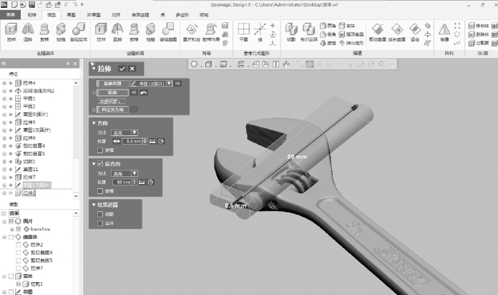The height and width of the screenshot is (295, 498).
Task: Click the 自定义方向 custom direction button
Action: click(x=113, y=110)
